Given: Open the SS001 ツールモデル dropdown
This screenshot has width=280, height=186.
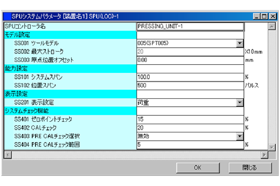Looking at the screenshot, I should pos(240,43).
